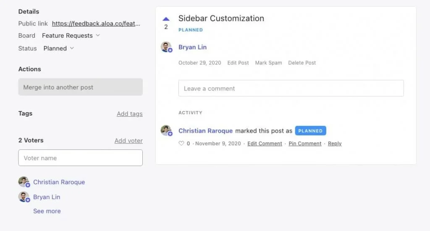The height and width of the screenshot is (231, 430).
Task: Click Bryan Lin's avatar on the post
Action: (166, 47)
